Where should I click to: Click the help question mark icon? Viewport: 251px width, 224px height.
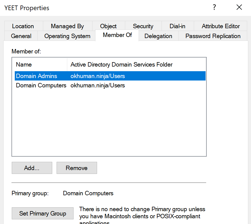(214, 8)
